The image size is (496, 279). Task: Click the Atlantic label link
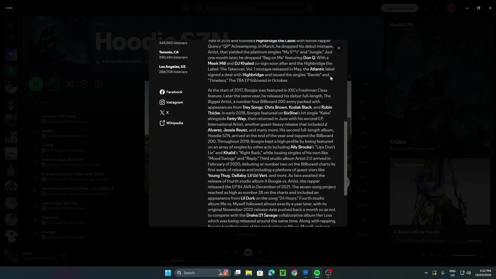pyautogui.click(x=317, y=69)
